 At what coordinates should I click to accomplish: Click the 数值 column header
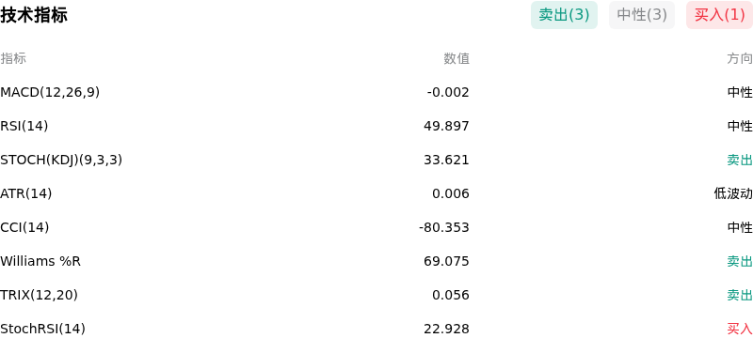click(x=457, y=58)
